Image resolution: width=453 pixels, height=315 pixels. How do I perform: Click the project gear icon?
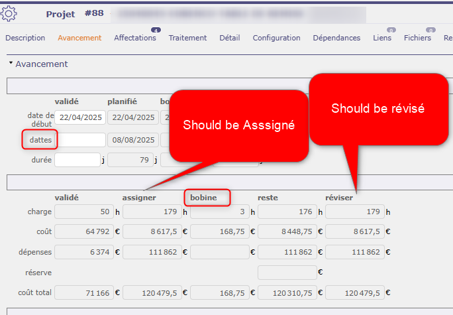click(10, 14)
